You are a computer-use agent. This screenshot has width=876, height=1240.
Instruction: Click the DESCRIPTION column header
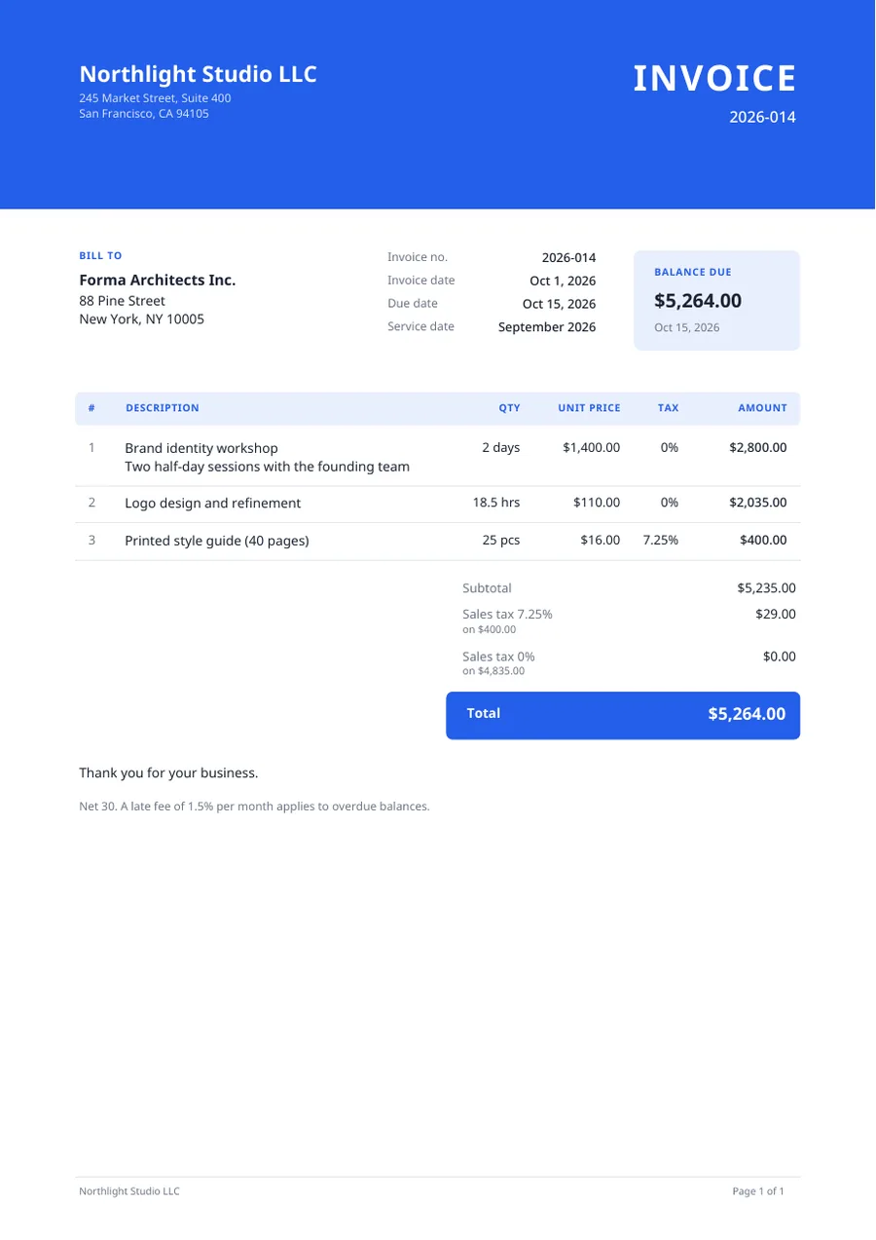[163, 408]
